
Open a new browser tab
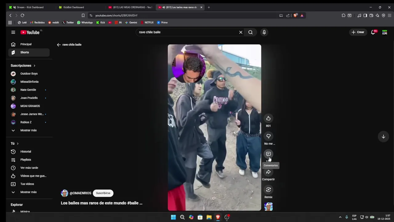[209, 7]
